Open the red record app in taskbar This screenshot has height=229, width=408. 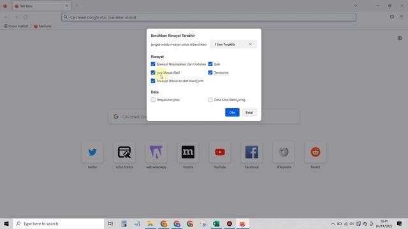(229, 223)
